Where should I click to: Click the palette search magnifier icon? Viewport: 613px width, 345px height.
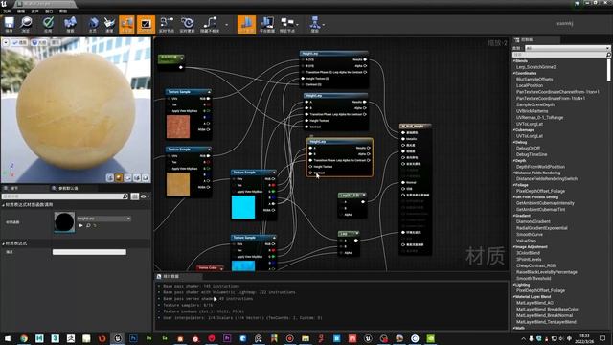point(608,55)
